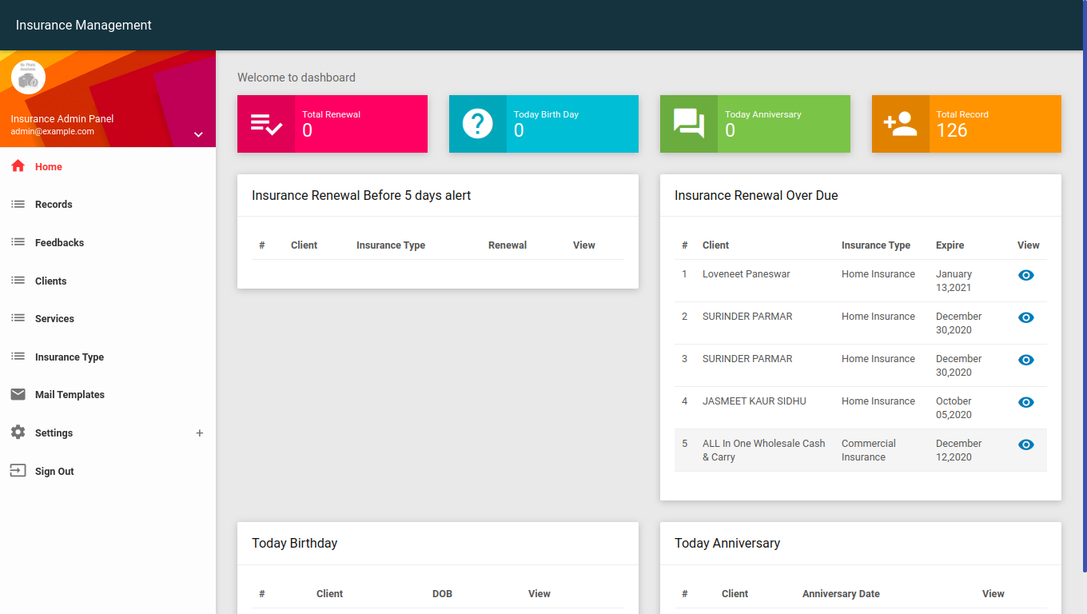
Task: Click eye icon for ALL In One Wholesale
Action: coord(1026,445)
